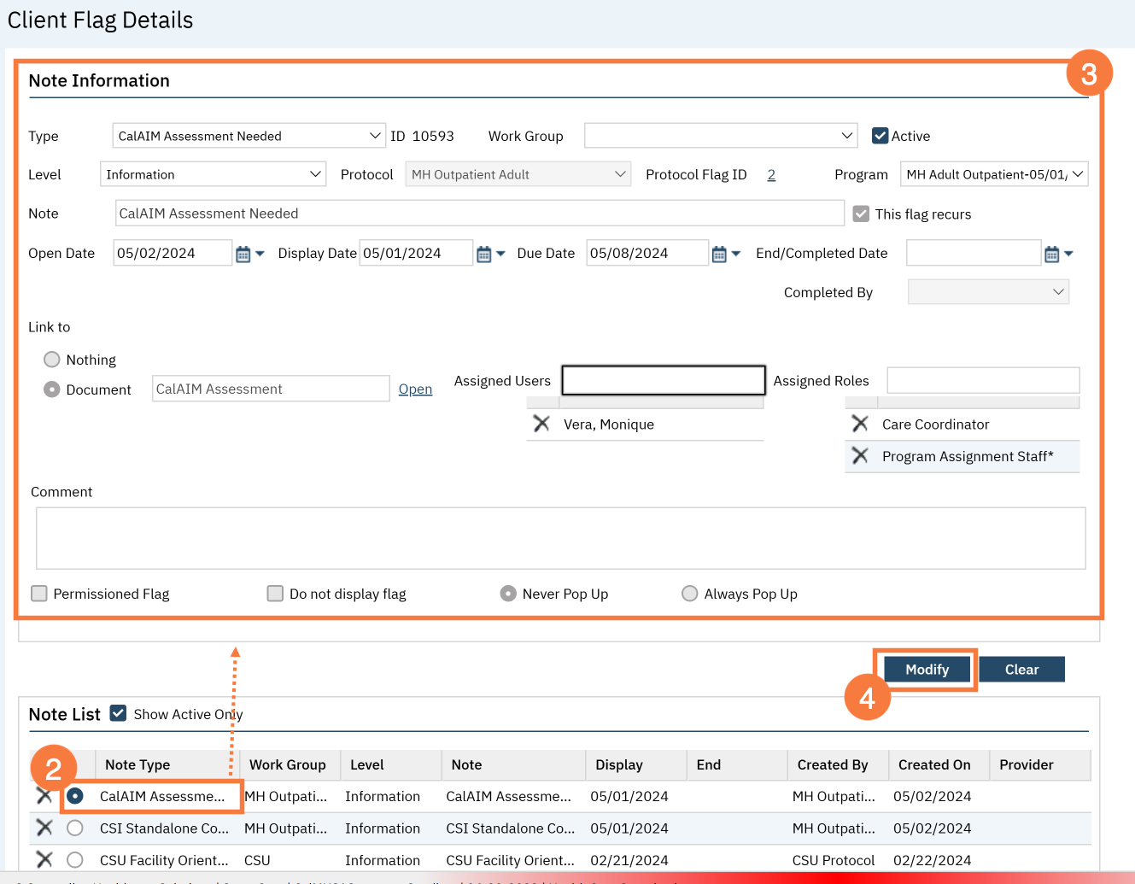Image resolution: width=1135 pixels, height=884 pixels.
Task: Open the Display Date calendar picker
Action: (484, 255)
